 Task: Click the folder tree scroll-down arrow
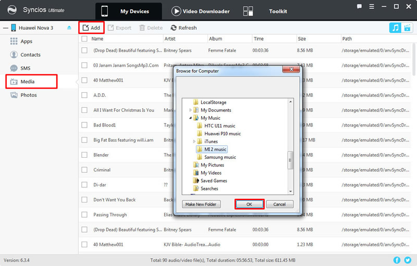click(x=290, y=192)
